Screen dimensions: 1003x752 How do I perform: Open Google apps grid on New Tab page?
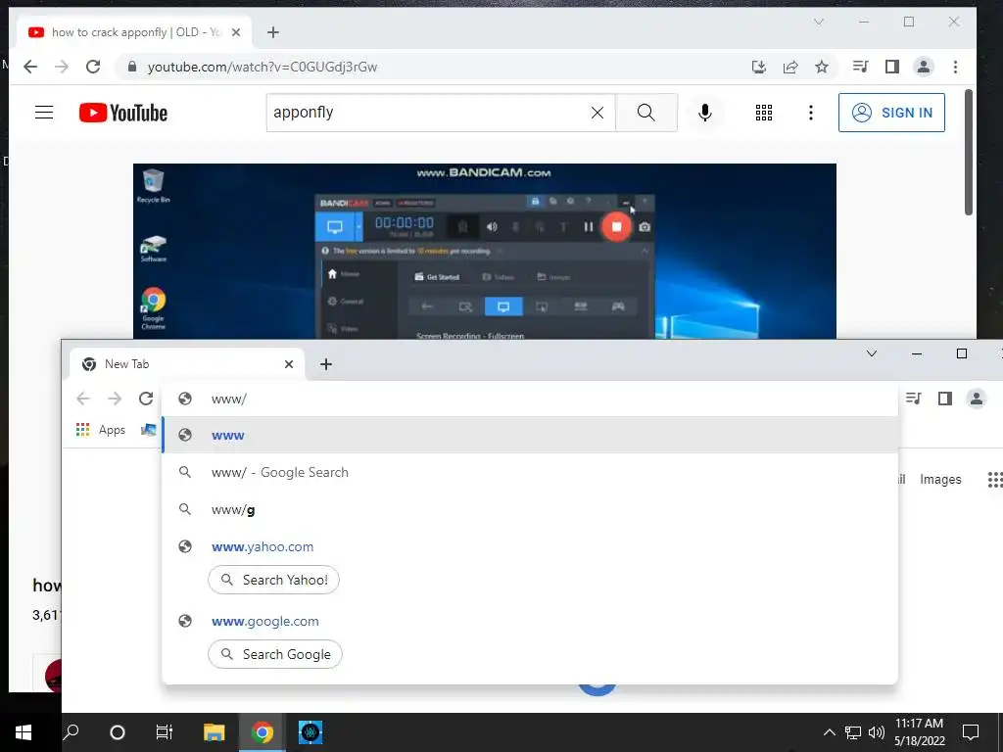click(x=995, y=480)
